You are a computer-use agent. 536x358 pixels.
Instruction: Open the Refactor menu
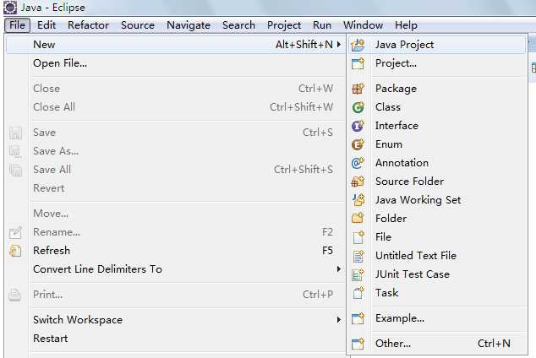point(88,25)
